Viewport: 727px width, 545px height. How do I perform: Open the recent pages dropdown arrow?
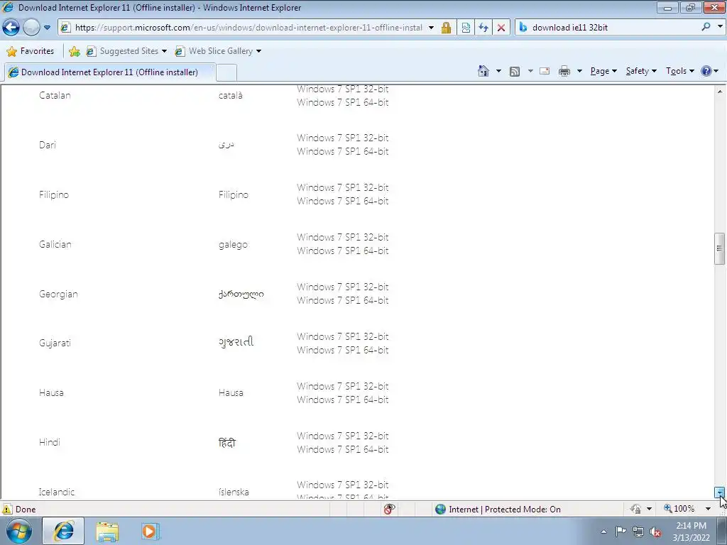click(47, 28)
